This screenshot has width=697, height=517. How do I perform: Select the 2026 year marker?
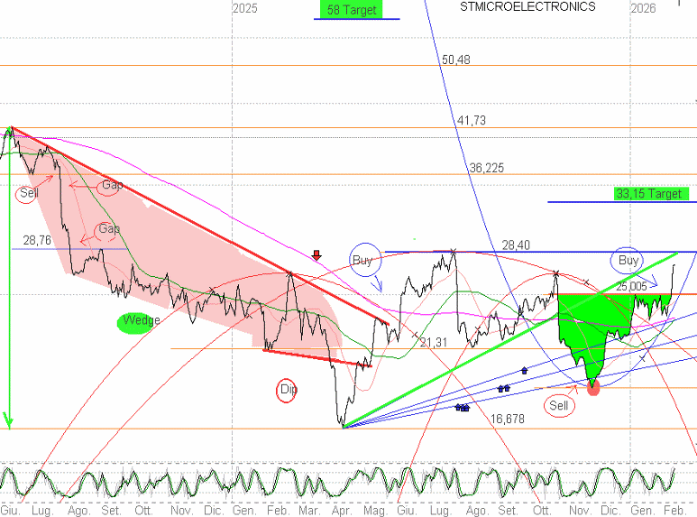click(x=643, y=8)
